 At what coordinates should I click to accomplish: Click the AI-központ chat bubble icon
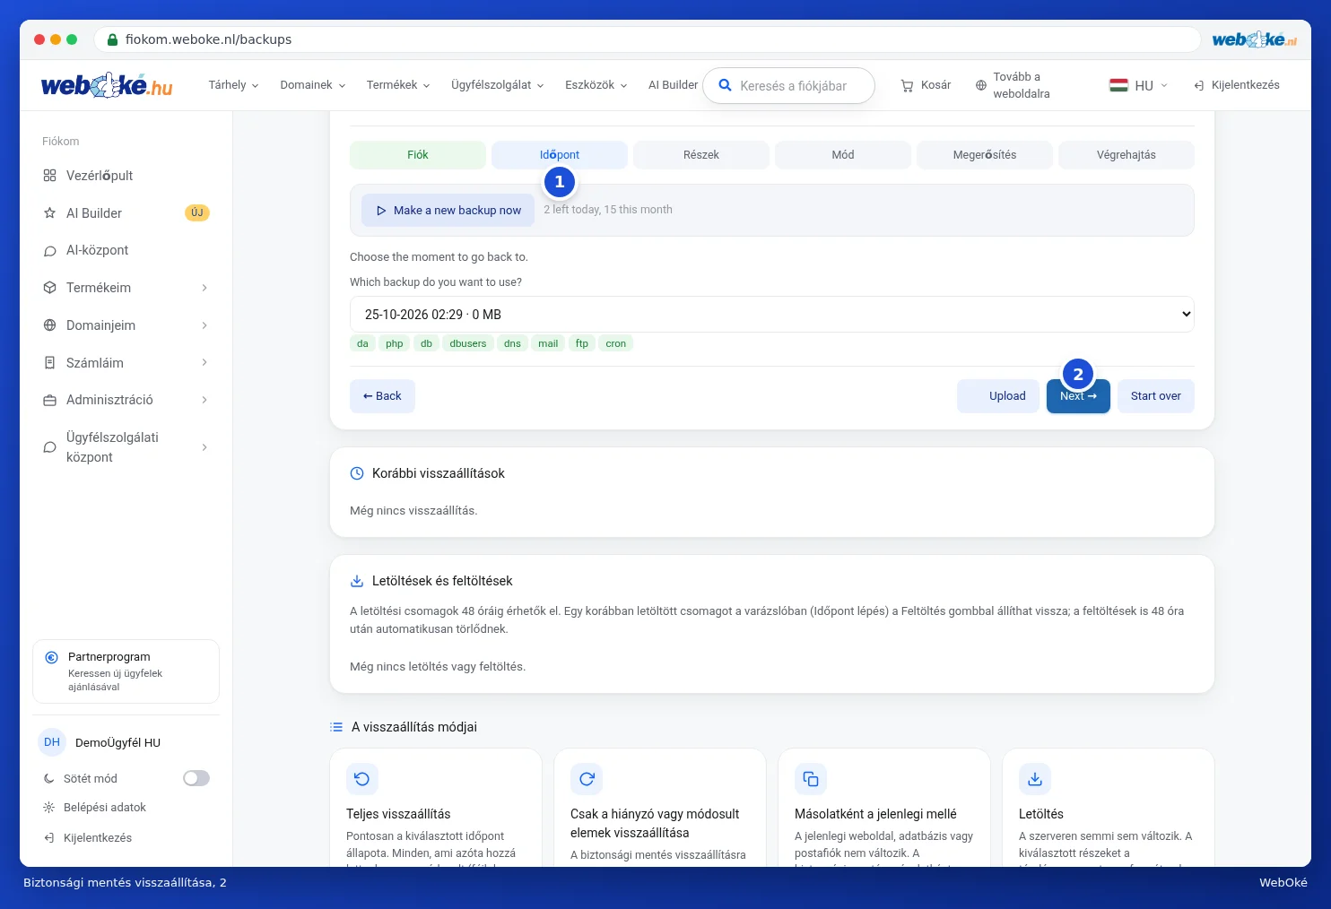click(x=50, y=251)
